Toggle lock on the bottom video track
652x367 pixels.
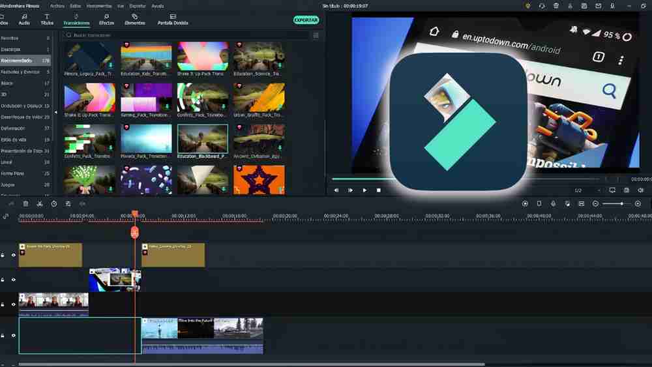coord(3,336)
